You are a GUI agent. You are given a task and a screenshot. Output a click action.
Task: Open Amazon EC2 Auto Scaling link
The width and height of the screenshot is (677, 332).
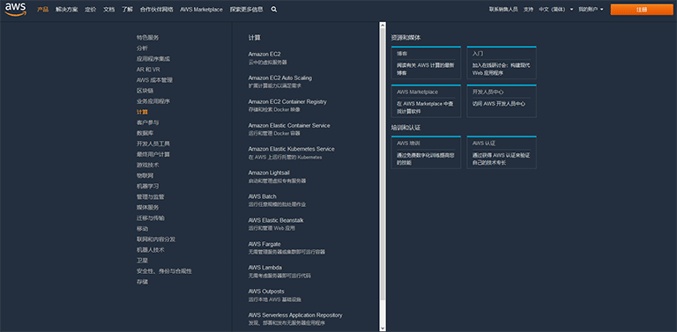pyautogui.click(x=279, y=78)
